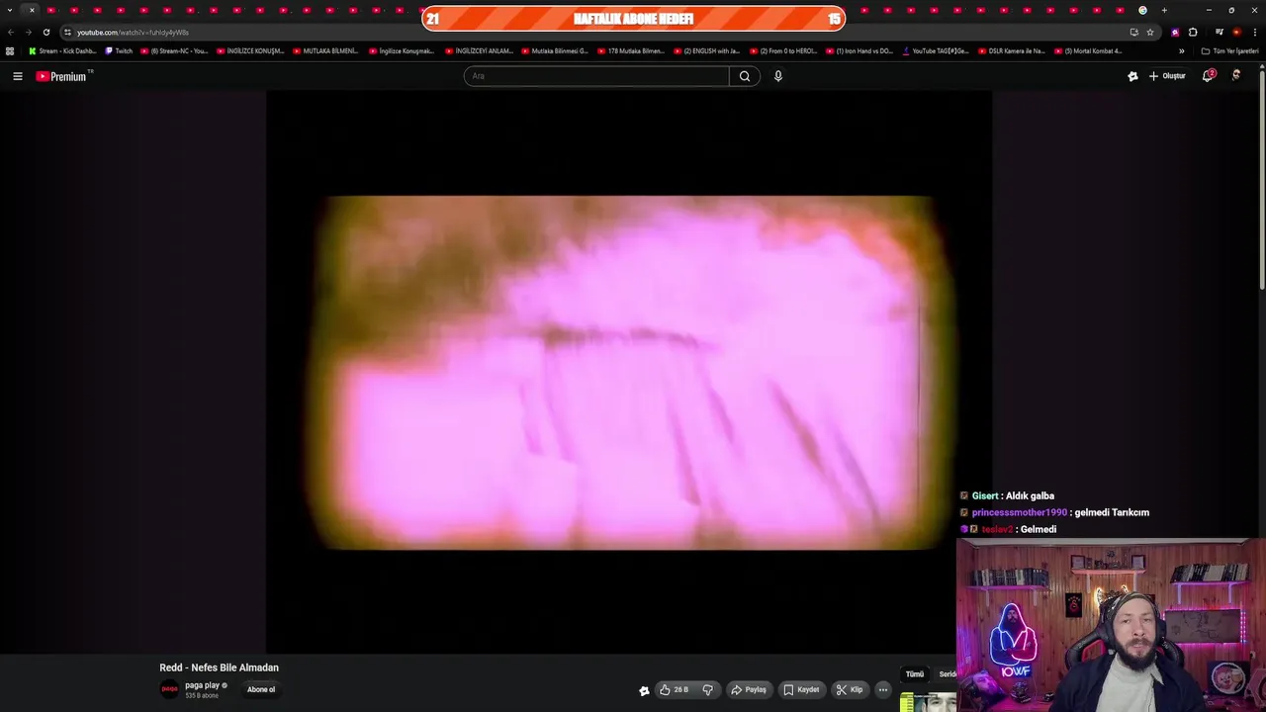
Task: Open the Oluştur create button
Action: point(1167,76)
